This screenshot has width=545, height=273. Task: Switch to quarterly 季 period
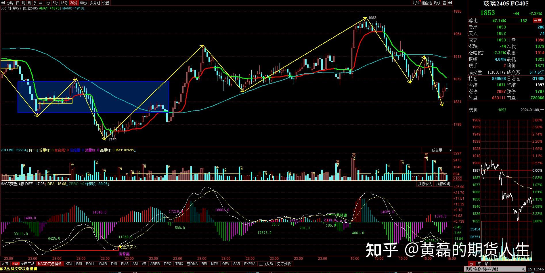pyautogui.click(x=35, y=3)
